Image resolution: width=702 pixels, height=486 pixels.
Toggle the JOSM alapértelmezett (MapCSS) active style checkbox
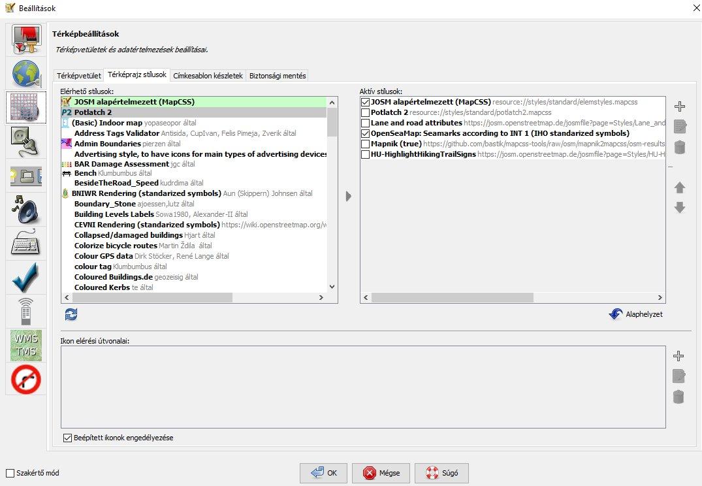pos(365,102)
